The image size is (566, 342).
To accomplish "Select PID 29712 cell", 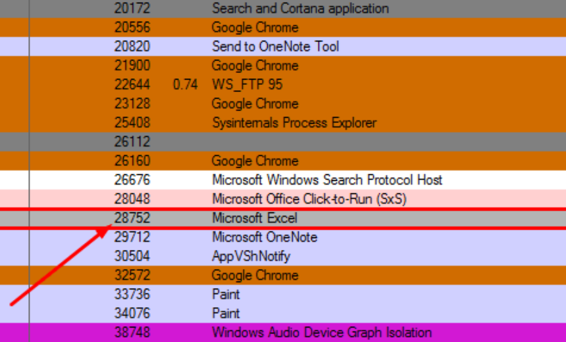I will 132,237.
